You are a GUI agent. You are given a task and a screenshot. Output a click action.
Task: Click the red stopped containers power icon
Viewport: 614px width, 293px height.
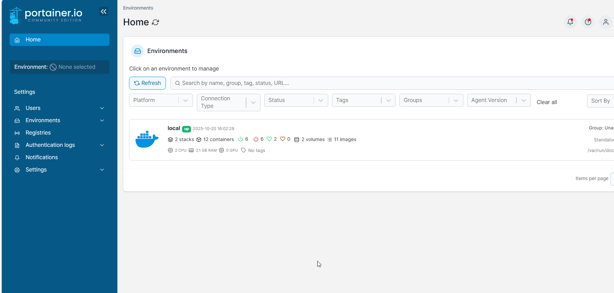pos(256,139)
